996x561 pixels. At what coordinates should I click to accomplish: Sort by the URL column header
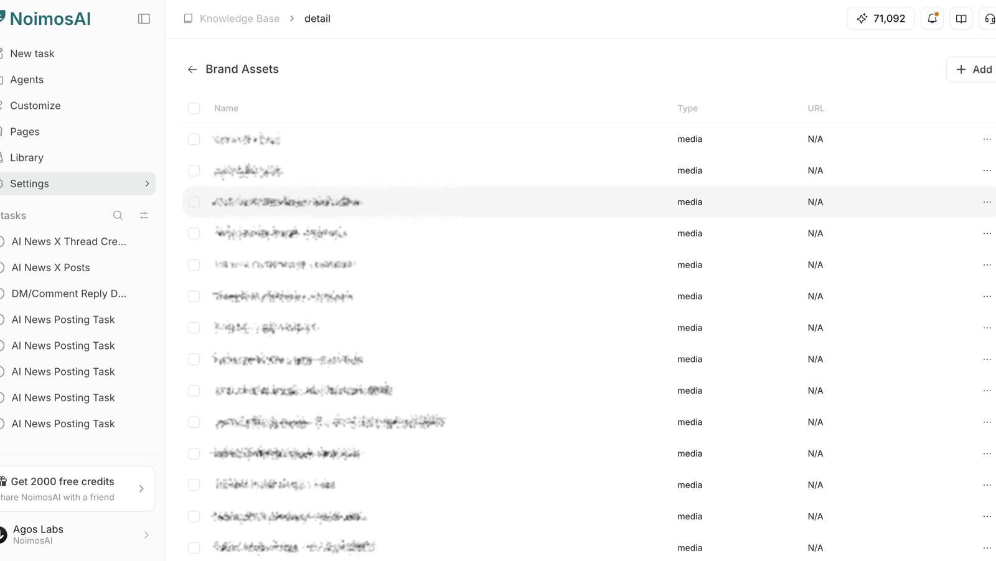coord(815,108)
